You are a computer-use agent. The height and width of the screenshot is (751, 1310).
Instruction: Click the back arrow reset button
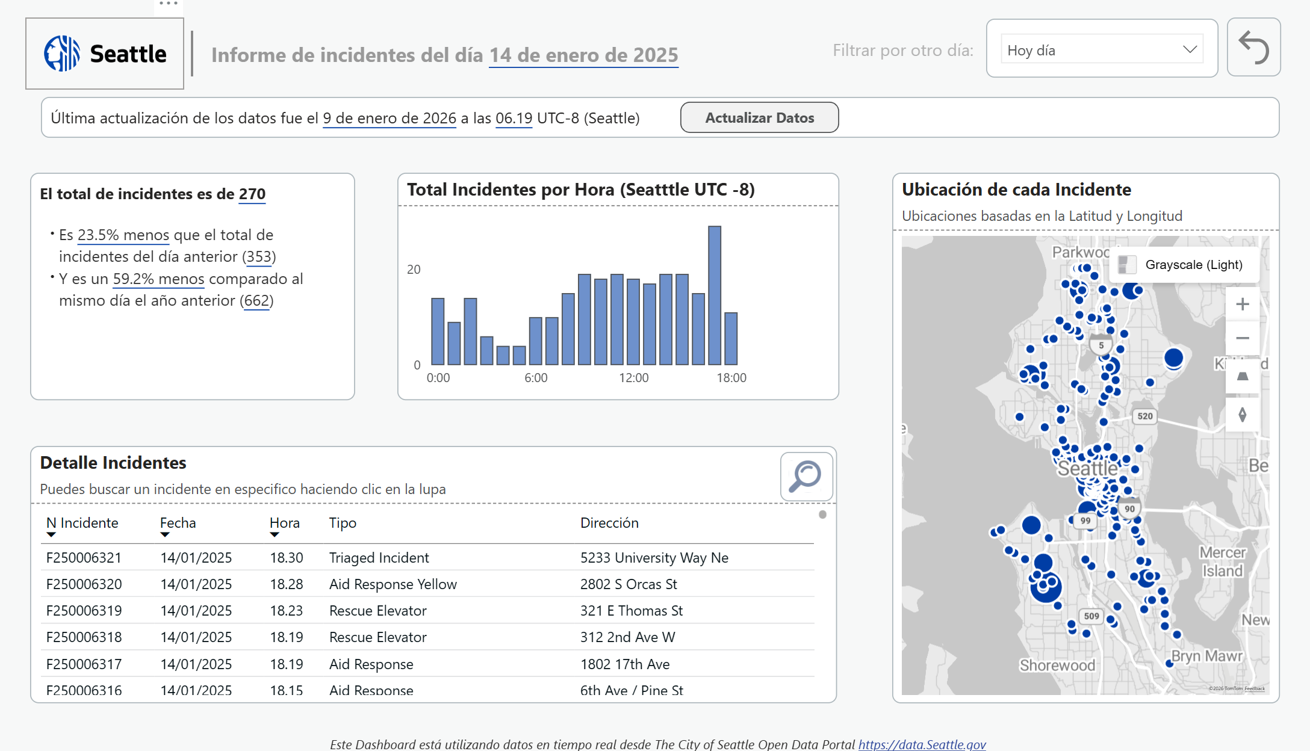coord(1253,48)
